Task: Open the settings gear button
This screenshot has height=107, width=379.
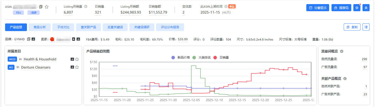Action: pyautogui.click(x=357, y=8)
